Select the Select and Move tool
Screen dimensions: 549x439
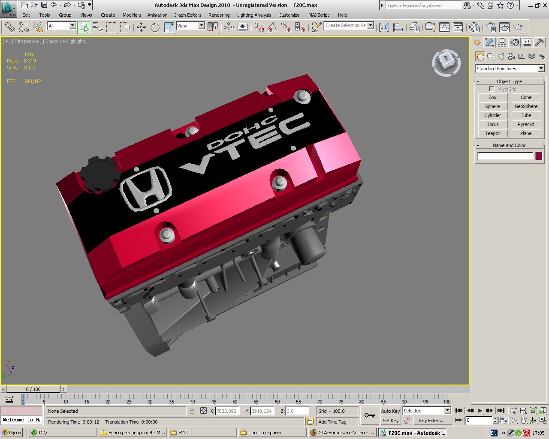141,27
